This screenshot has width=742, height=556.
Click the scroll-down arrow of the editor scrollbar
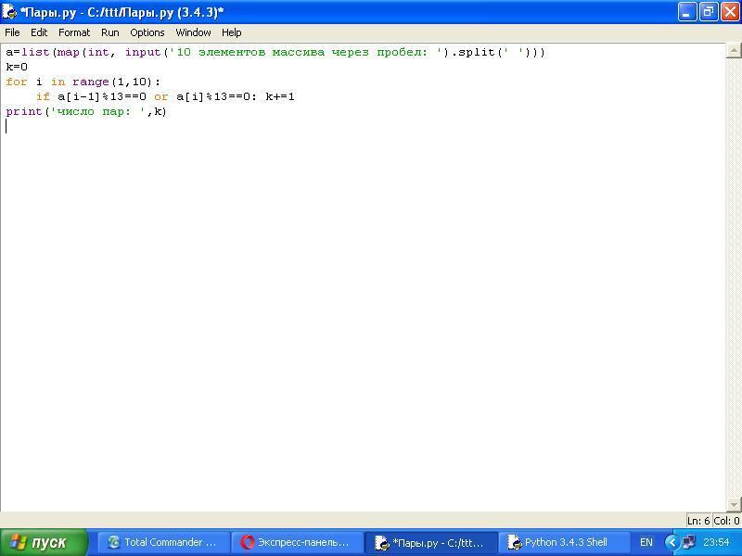(734, 504)
